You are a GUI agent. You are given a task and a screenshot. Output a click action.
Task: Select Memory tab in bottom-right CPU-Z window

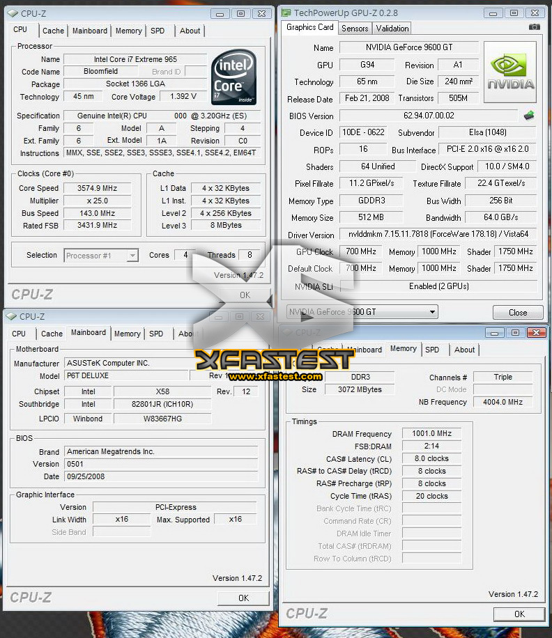pyautogui.click(x=403, y=348)
